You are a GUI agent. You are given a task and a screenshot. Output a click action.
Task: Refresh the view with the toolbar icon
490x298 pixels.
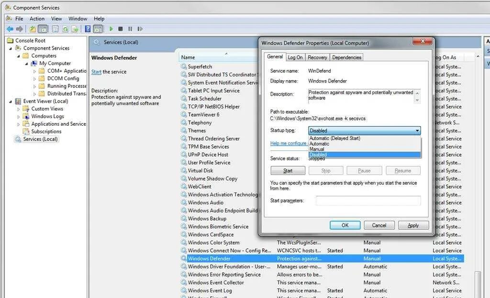[65, 29]
